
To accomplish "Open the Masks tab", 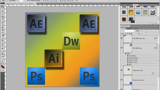I will pos(132,26).
